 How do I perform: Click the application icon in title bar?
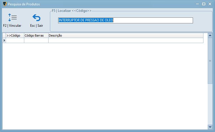point(5,4)
